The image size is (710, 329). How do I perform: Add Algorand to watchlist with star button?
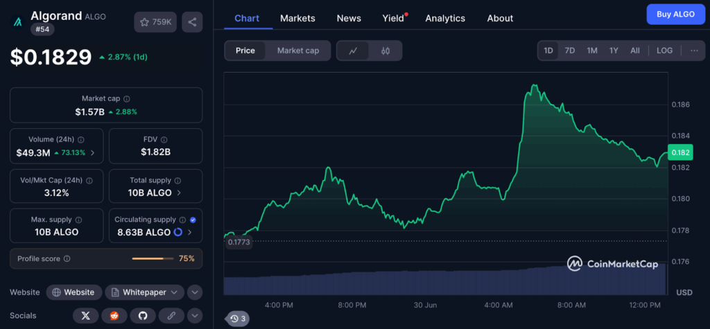pos(155,22)
